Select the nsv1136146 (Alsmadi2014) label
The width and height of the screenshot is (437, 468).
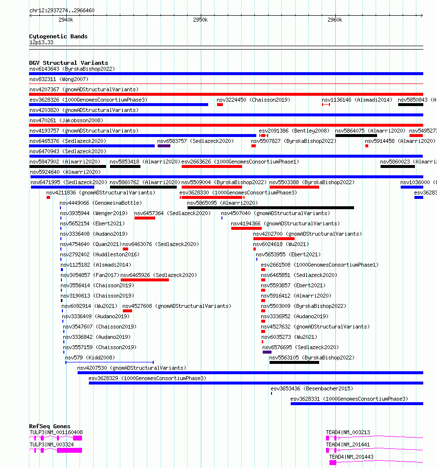click(357, 100)
